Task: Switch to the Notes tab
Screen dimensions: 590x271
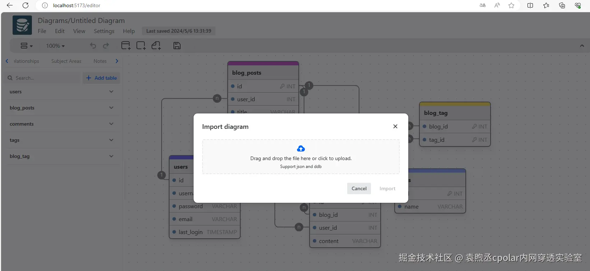Action: [x=100, y=61]
